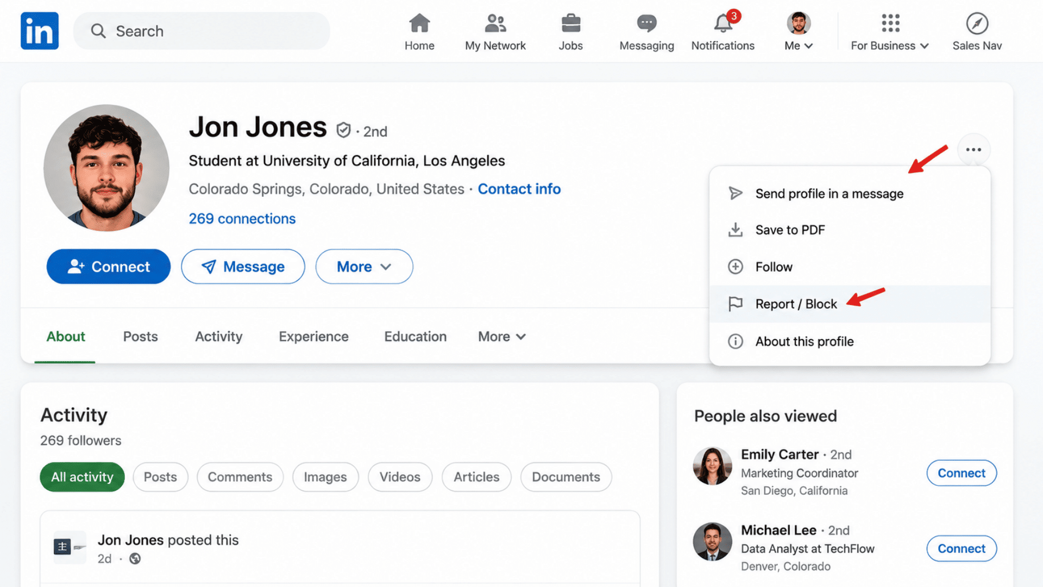Select the Articles filter chip
The image size is (1043, 587).
pos(476,477)
